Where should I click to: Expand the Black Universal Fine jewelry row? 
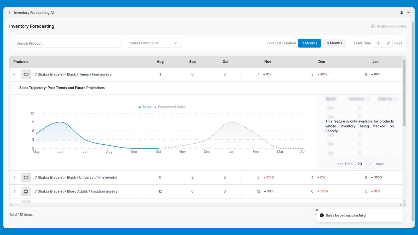[14, 178]
